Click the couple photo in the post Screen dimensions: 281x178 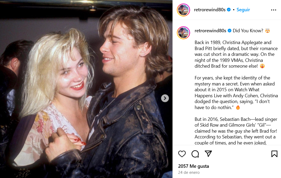[x=86, y=89]
